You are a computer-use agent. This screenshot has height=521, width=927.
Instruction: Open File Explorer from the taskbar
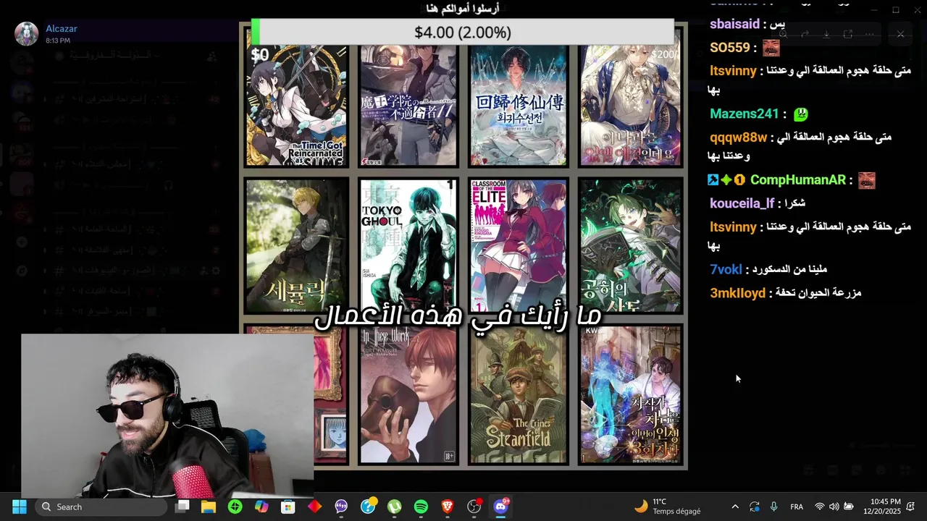[x=209, y=507]
